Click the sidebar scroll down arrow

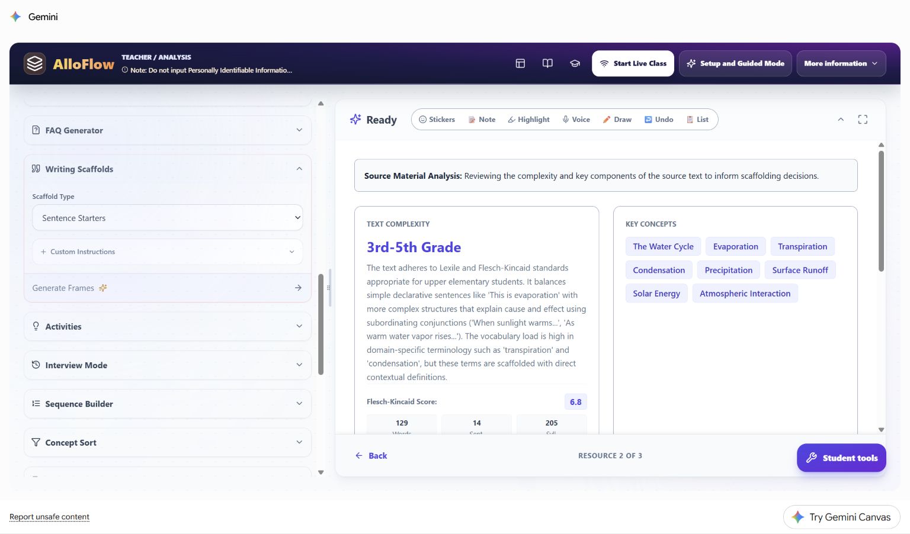(321, 472)
